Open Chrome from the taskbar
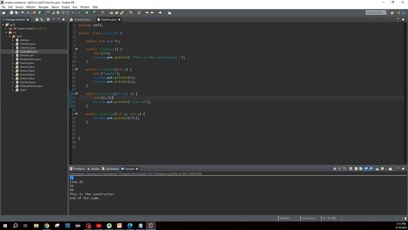Image resolution: width=408 pixels, height=230 pixels. coord(47,226)
